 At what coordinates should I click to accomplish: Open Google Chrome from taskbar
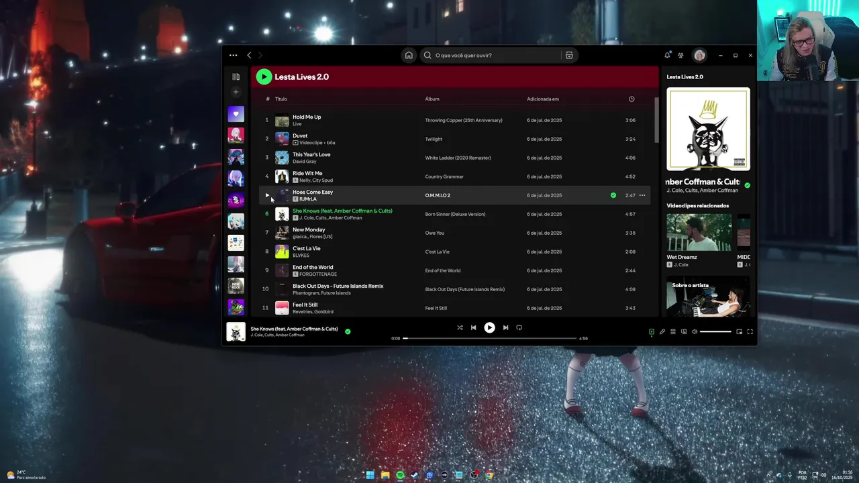pyautogui.click(x=489, y=475)
